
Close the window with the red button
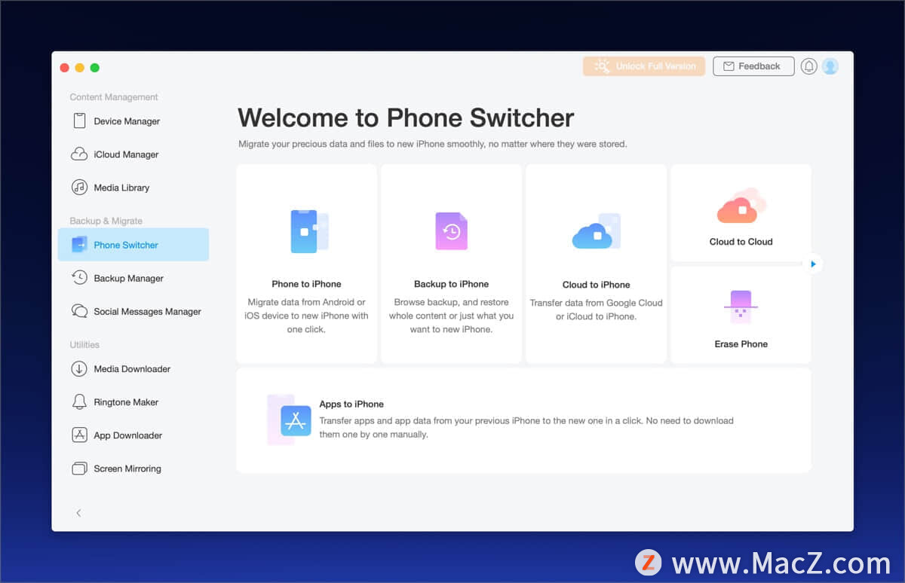pos(65,68)
